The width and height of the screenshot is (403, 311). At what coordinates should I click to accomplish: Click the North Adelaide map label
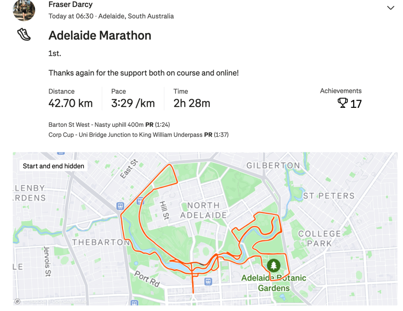pyautogui.click(x=203, y=210)
